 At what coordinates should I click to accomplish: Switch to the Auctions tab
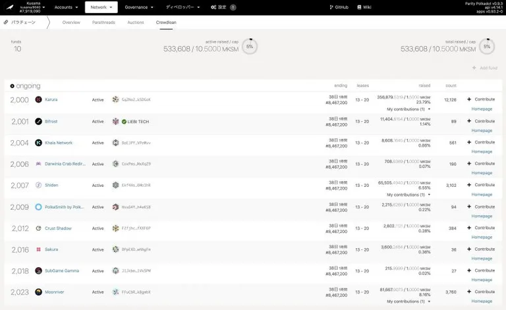[136, 22]
